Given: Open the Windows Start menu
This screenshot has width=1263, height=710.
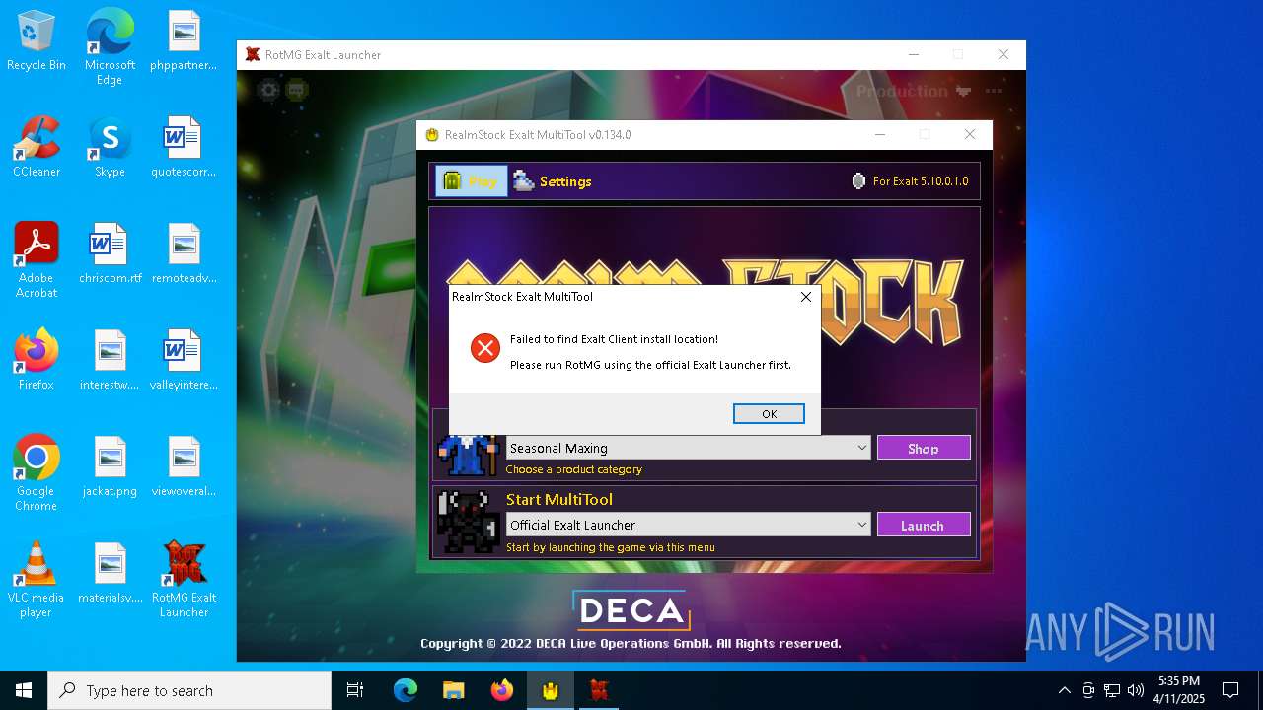Looking at the screenshot, I should [24, 690].
